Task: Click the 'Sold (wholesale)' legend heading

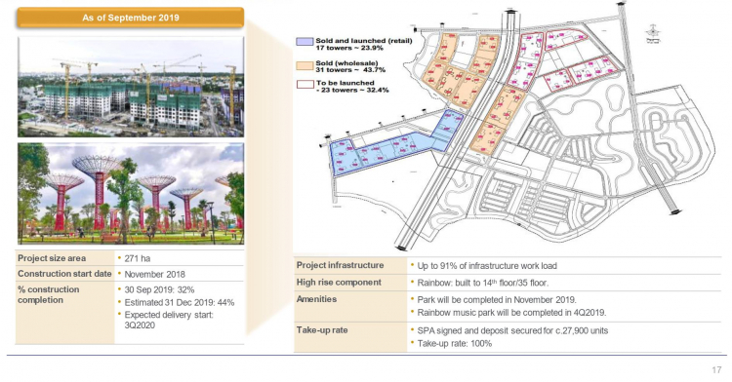Action: pos(346,63)
